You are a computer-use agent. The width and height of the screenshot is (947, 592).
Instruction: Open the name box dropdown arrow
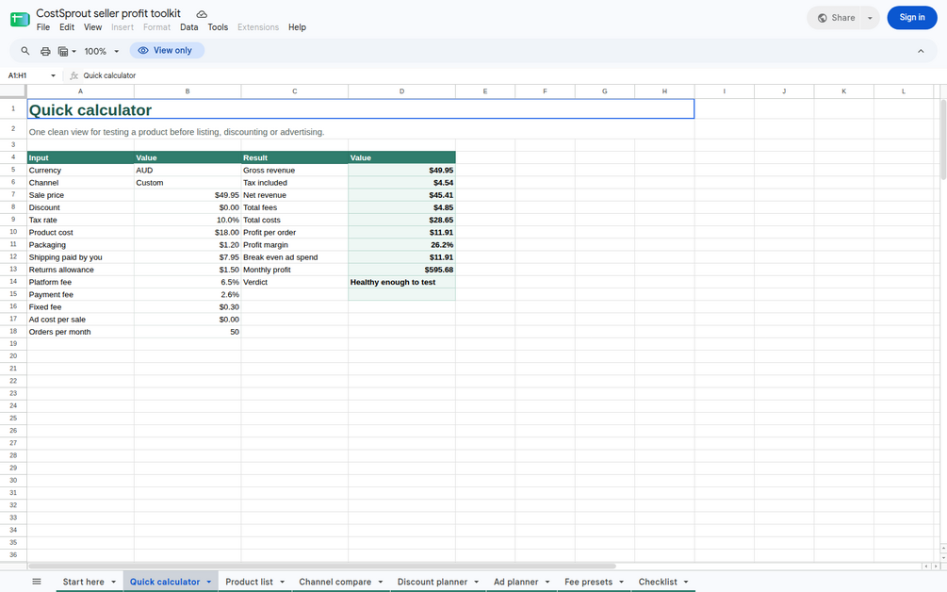pos(53,75)
